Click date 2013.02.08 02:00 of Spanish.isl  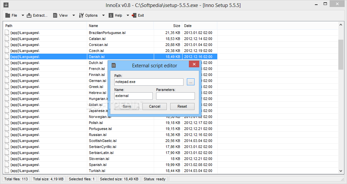click(x=198, y=165)
